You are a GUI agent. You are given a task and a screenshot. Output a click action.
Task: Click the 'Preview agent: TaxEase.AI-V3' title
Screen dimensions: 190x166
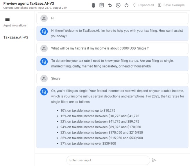(28, 3)
